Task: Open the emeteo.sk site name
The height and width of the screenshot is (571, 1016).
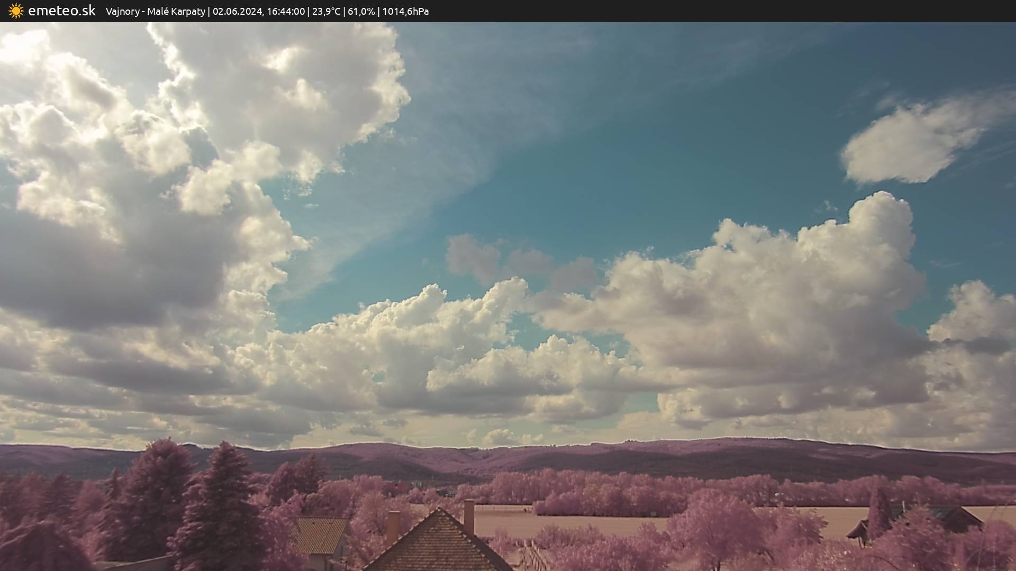Action: pyautogui.click(x=62, y=11)
